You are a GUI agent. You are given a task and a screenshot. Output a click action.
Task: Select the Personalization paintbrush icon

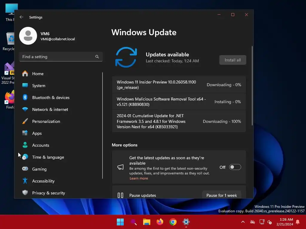pos(25,121)
